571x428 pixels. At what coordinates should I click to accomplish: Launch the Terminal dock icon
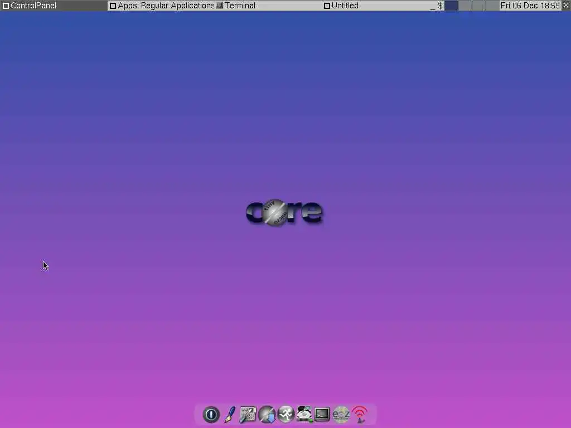click(x=322, y=415)
